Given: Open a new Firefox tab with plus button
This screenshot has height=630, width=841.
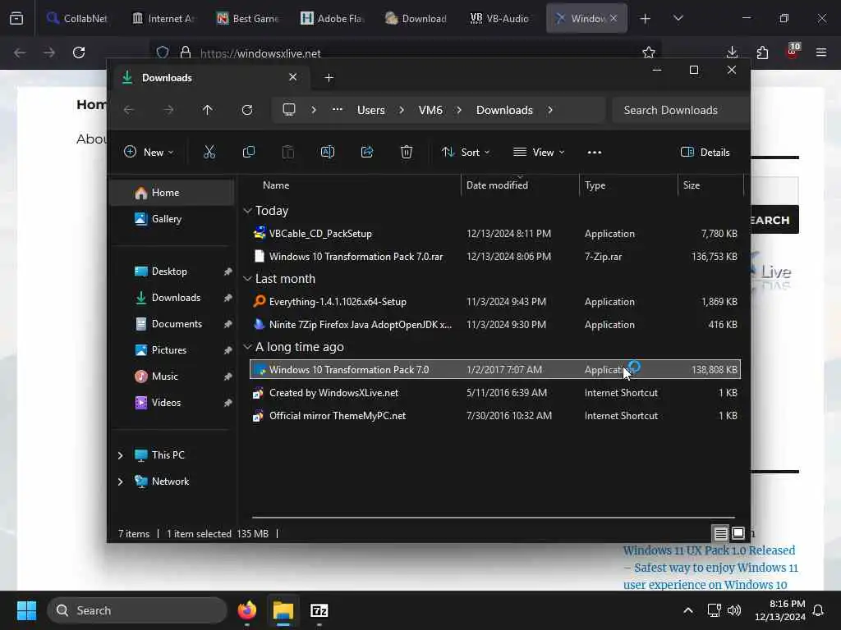Looking at the screenshot, I should click(x=646, y=19).
